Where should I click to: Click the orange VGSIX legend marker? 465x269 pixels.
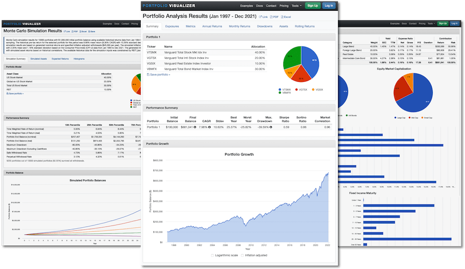(x=313, y=90)
